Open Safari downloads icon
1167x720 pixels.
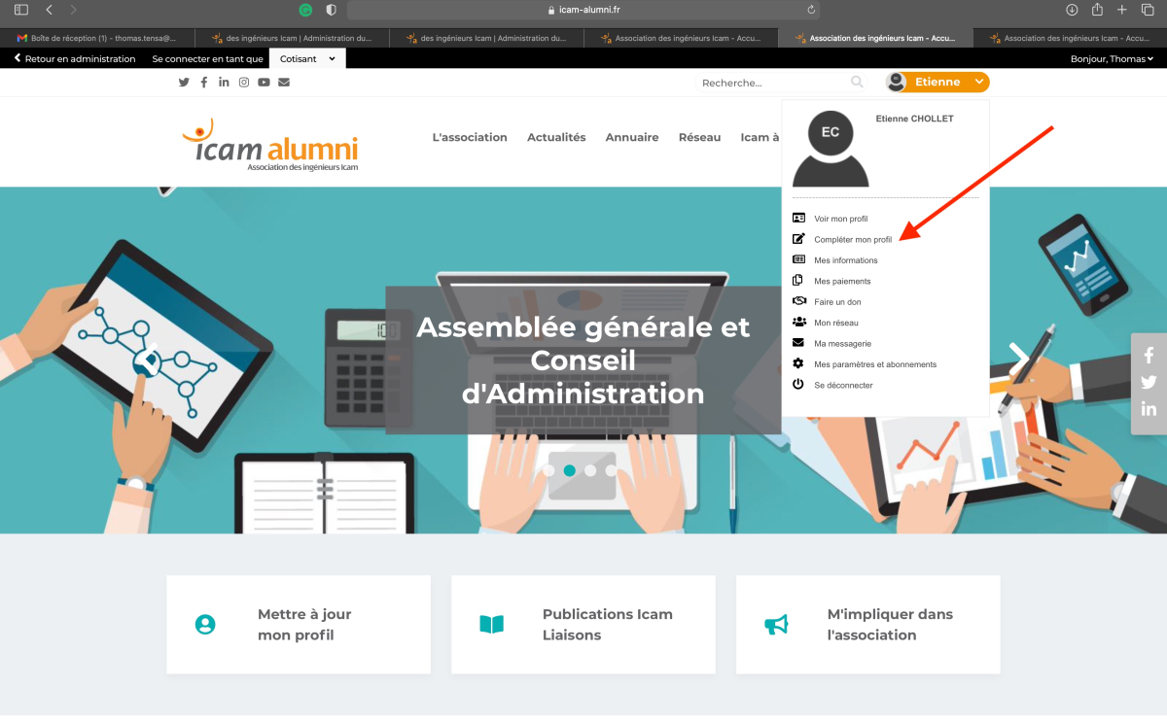[1072, 10]
